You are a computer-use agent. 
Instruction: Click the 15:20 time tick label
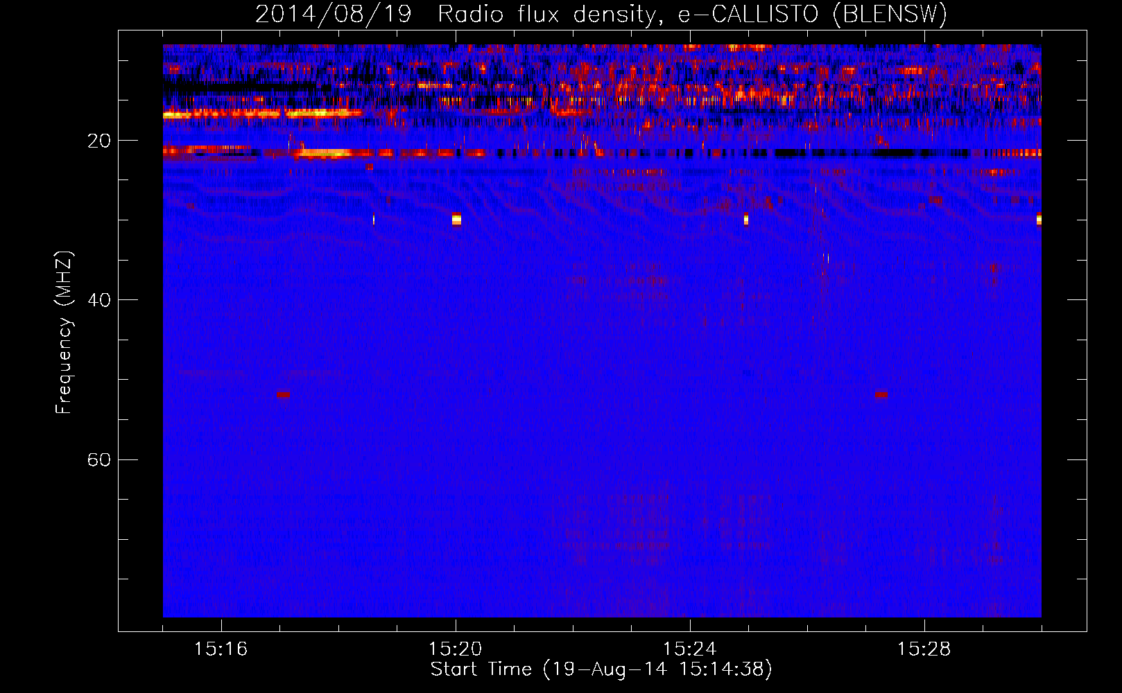pyautogui.click(x=456, y=649)
